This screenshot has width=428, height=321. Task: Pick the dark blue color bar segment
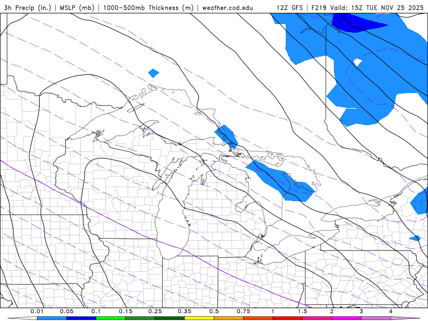coord(81,318)
